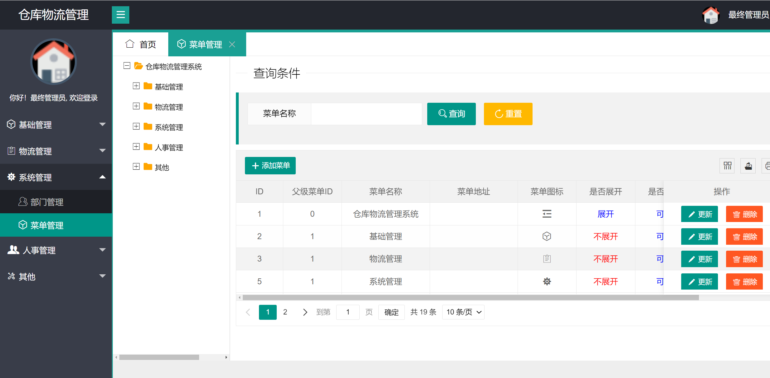Viewport: 770px width, 378px height.
Task: Go to the next page arrow
Action: (x=305, y=312)
